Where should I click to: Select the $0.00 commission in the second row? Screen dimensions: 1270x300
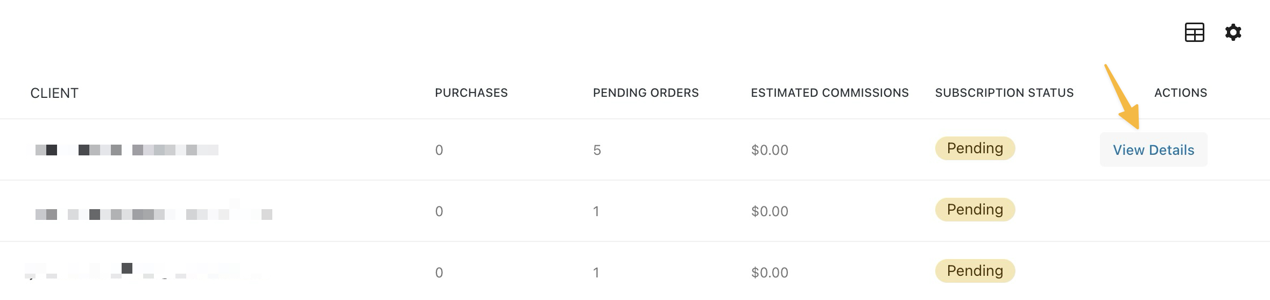[770, 212]
